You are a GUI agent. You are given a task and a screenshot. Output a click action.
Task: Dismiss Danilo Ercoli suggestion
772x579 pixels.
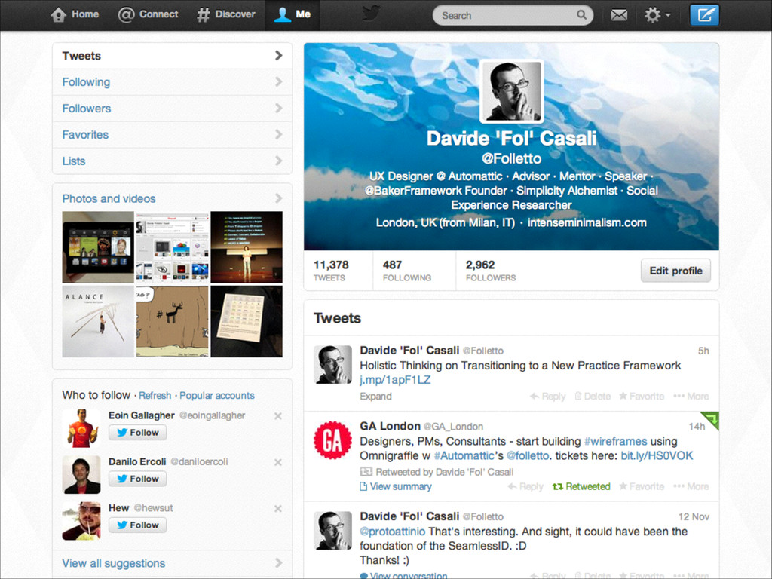click(x=278, y=462)
